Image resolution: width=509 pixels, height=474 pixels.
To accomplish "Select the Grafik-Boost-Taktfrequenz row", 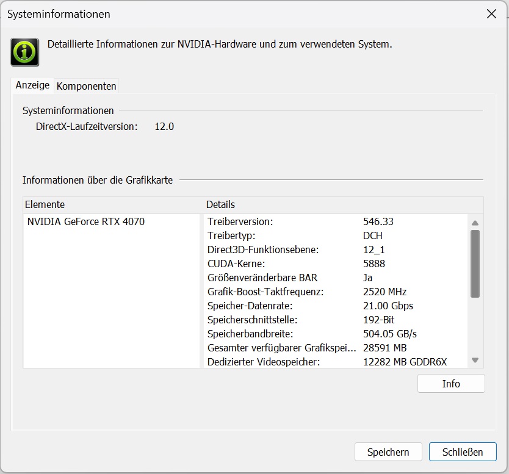I will (x=265, y=292).
